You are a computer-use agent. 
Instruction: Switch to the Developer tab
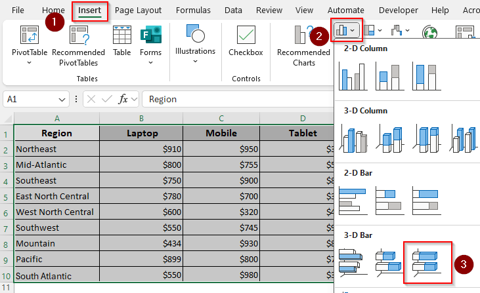point(399,10)
